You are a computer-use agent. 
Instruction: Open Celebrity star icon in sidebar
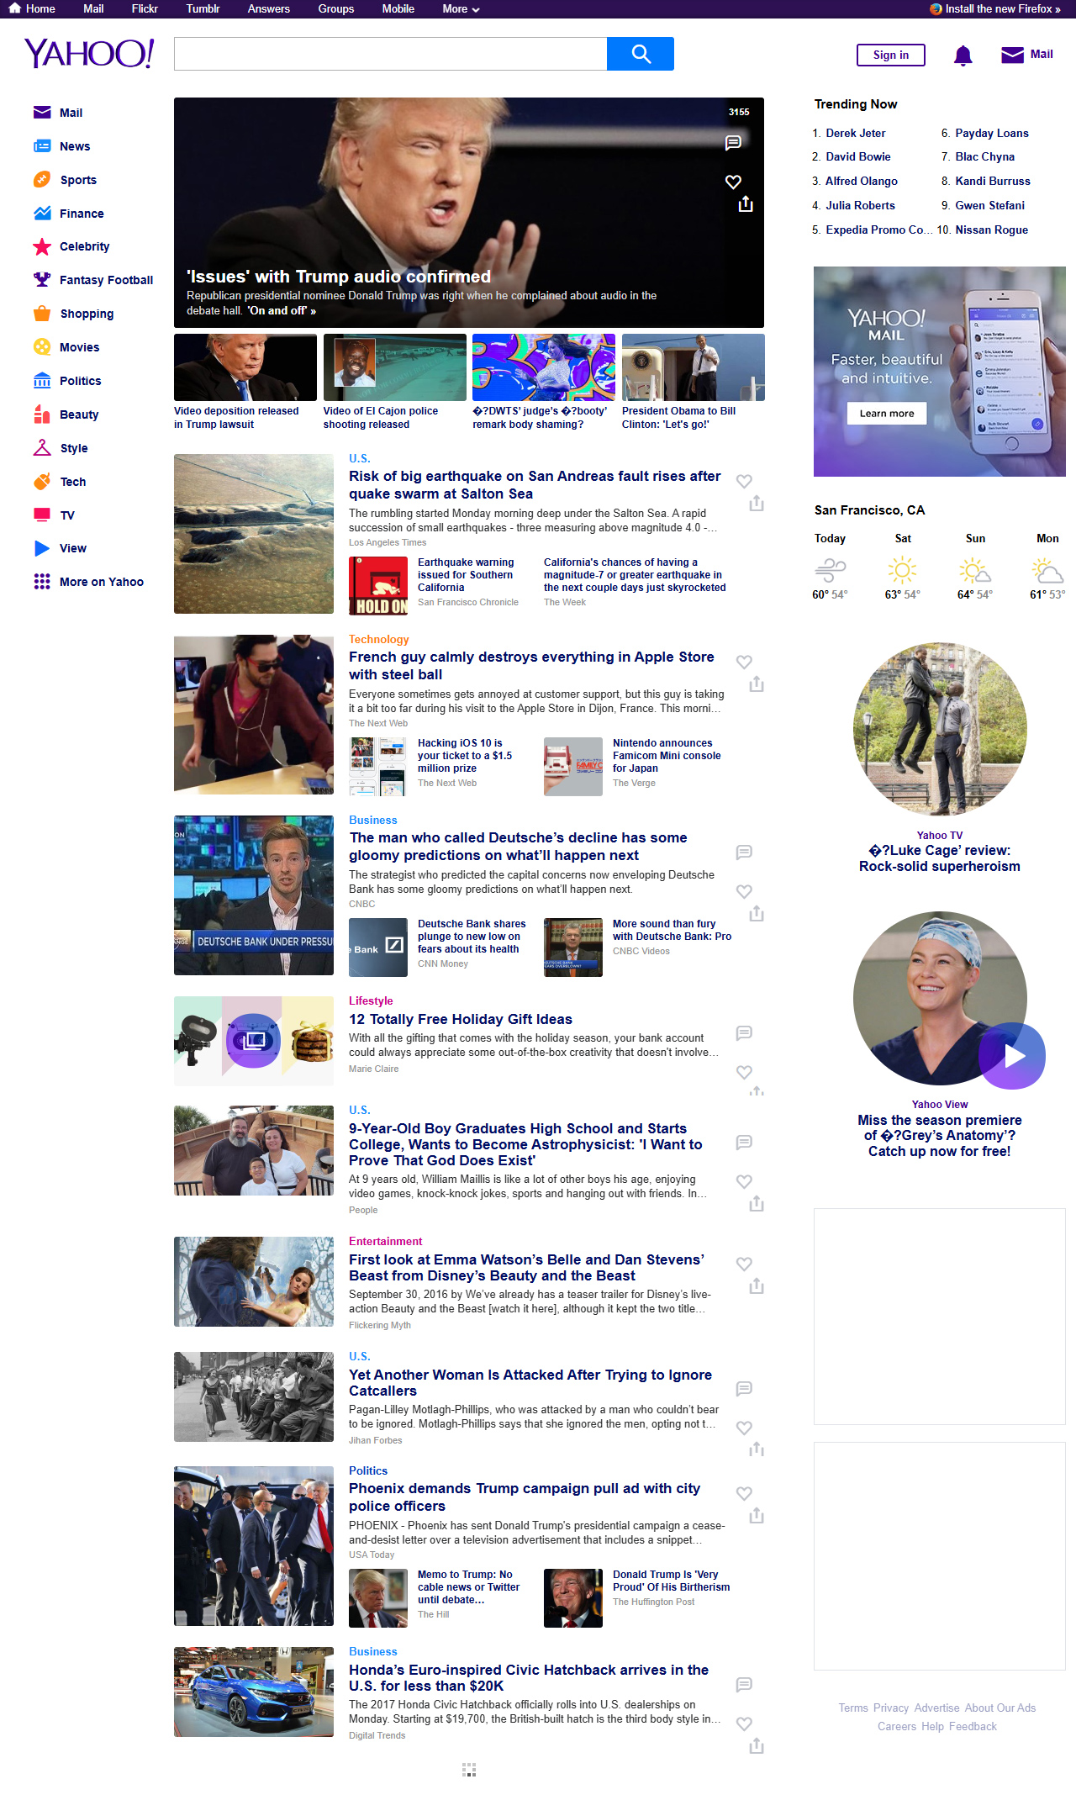coord(42,246)
